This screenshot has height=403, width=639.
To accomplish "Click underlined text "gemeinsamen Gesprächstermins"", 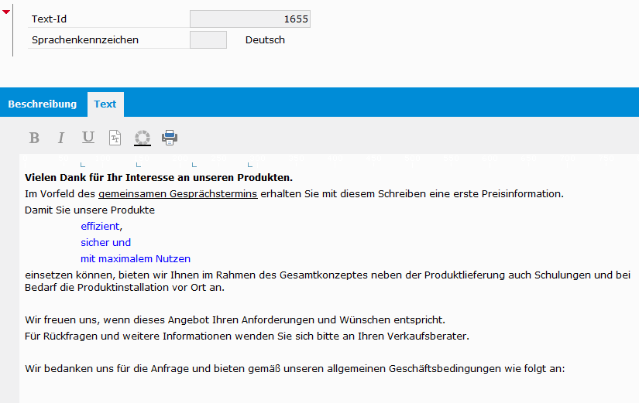I will [x=177, y=193].
